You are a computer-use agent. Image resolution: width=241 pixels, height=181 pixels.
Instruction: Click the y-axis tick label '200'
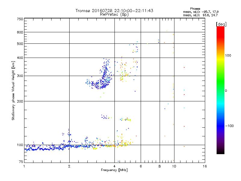[x=20, y=101]
